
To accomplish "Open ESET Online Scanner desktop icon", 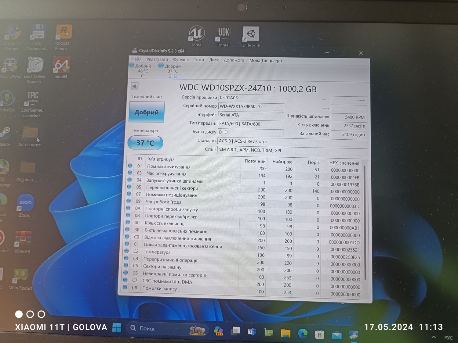I will (34, 70).
